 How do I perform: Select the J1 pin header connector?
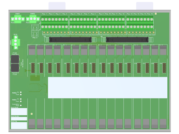33,68
